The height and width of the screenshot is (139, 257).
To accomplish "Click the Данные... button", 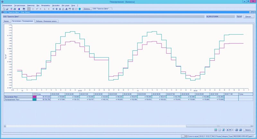I will (248, 16).
